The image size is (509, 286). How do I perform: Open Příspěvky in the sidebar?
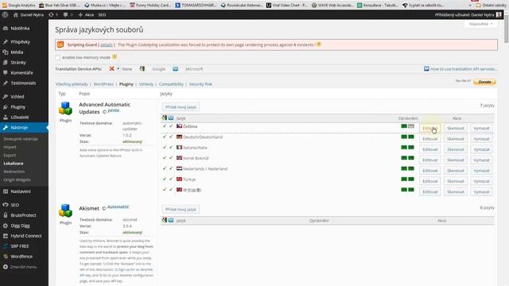(20, 42)
